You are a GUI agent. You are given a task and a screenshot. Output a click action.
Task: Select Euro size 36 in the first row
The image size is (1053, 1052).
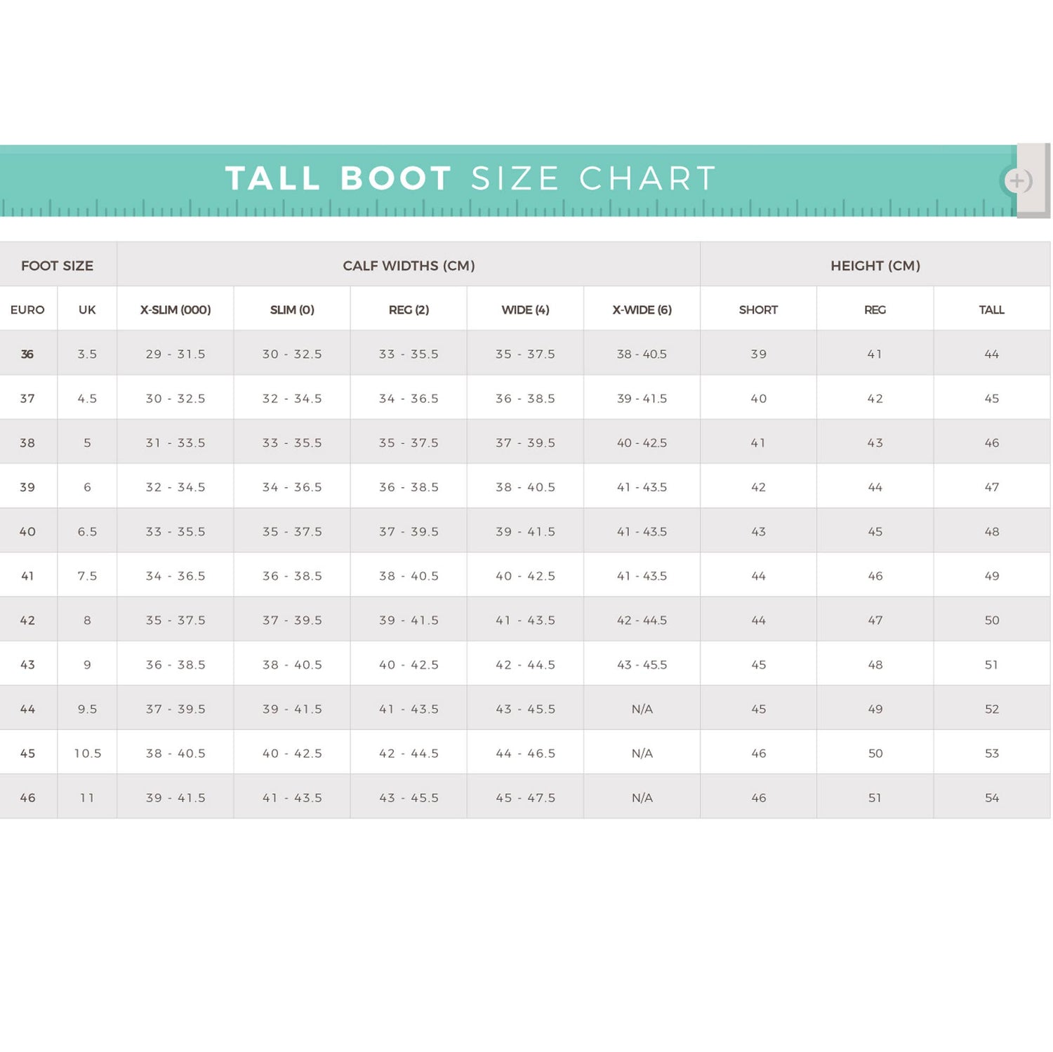pyautogui.click(x=27, y=354)
